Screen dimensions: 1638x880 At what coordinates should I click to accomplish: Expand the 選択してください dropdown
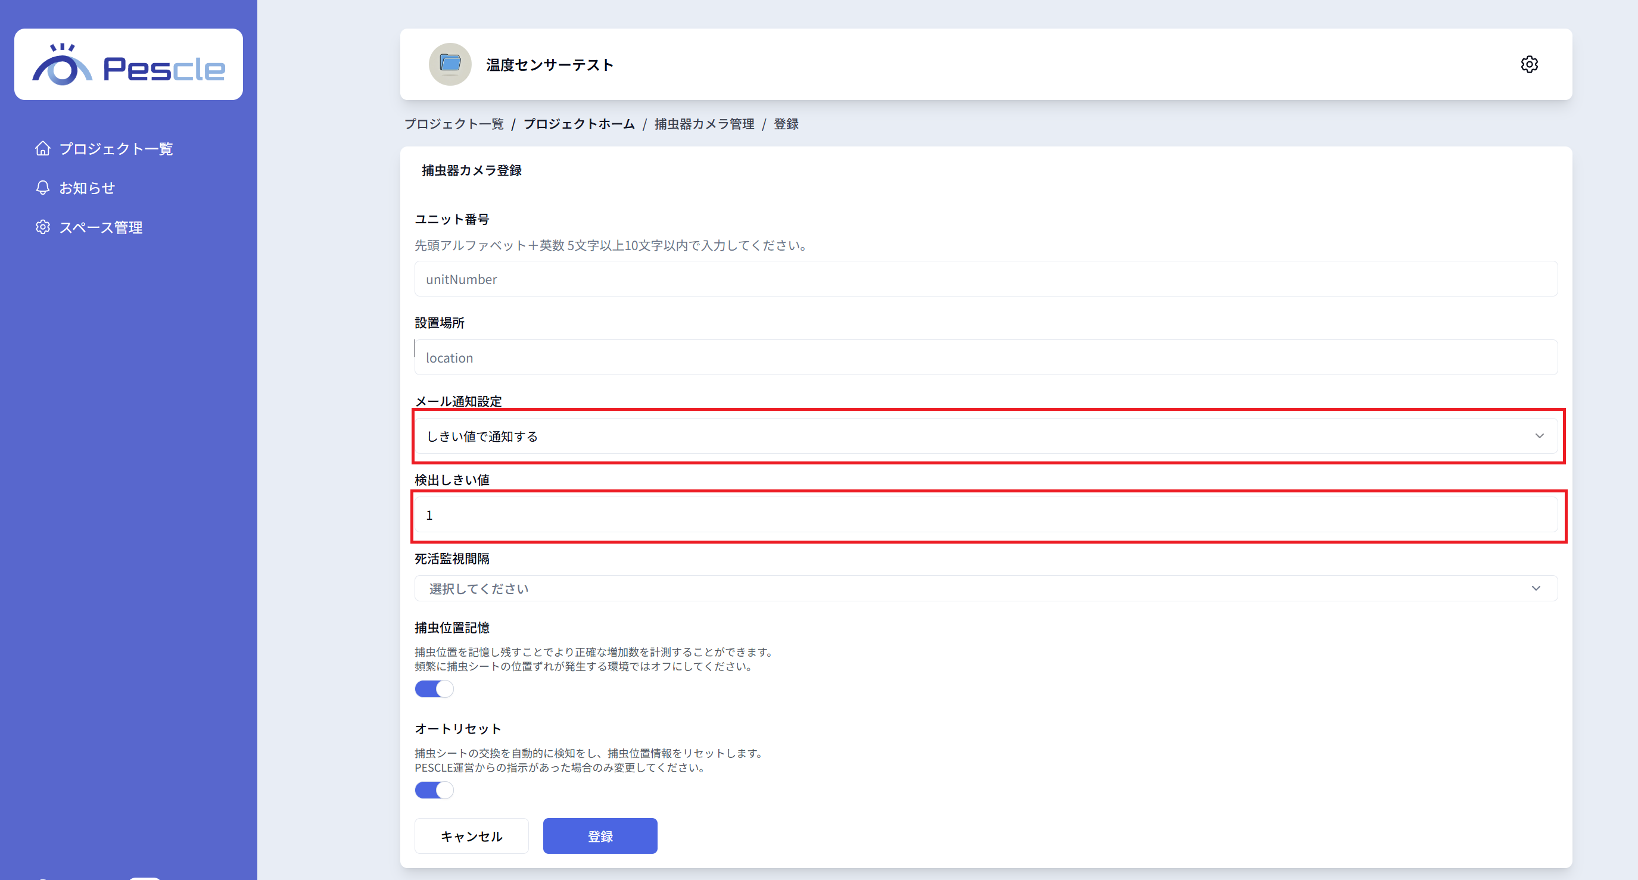tap(986, 588)
